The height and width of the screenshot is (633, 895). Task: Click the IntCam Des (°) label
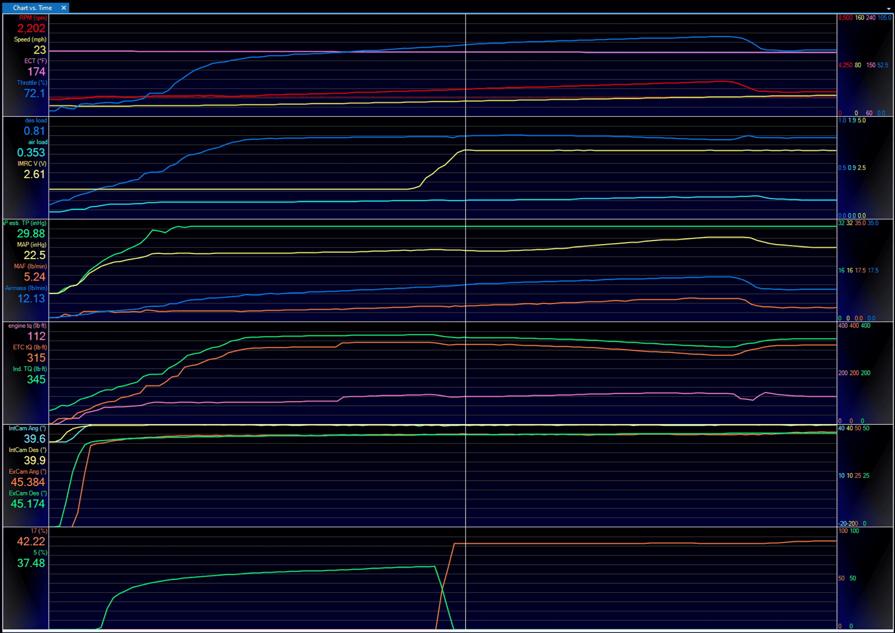[28, 450]
